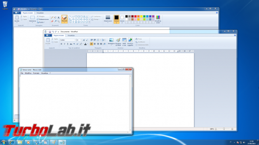Screen dimensions: 259x145
Task: Click the zoom slider in WordPad status bar
Action: 224,129
